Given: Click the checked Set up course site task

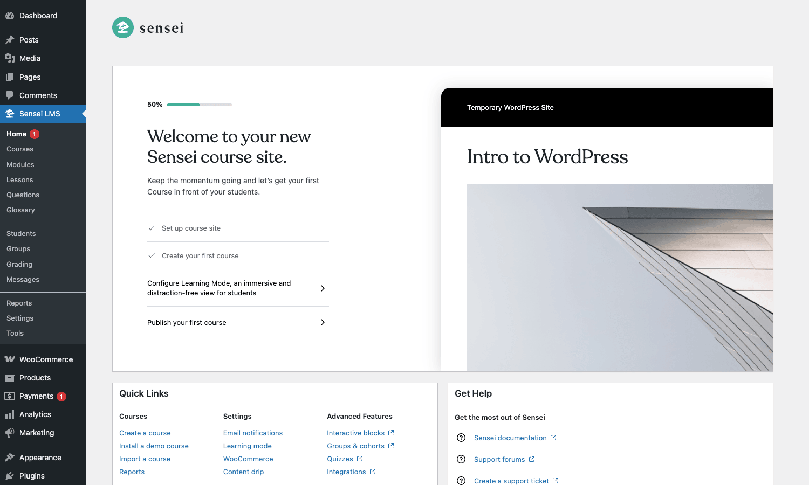Looking at the screenshot, I should coord(238,228).
